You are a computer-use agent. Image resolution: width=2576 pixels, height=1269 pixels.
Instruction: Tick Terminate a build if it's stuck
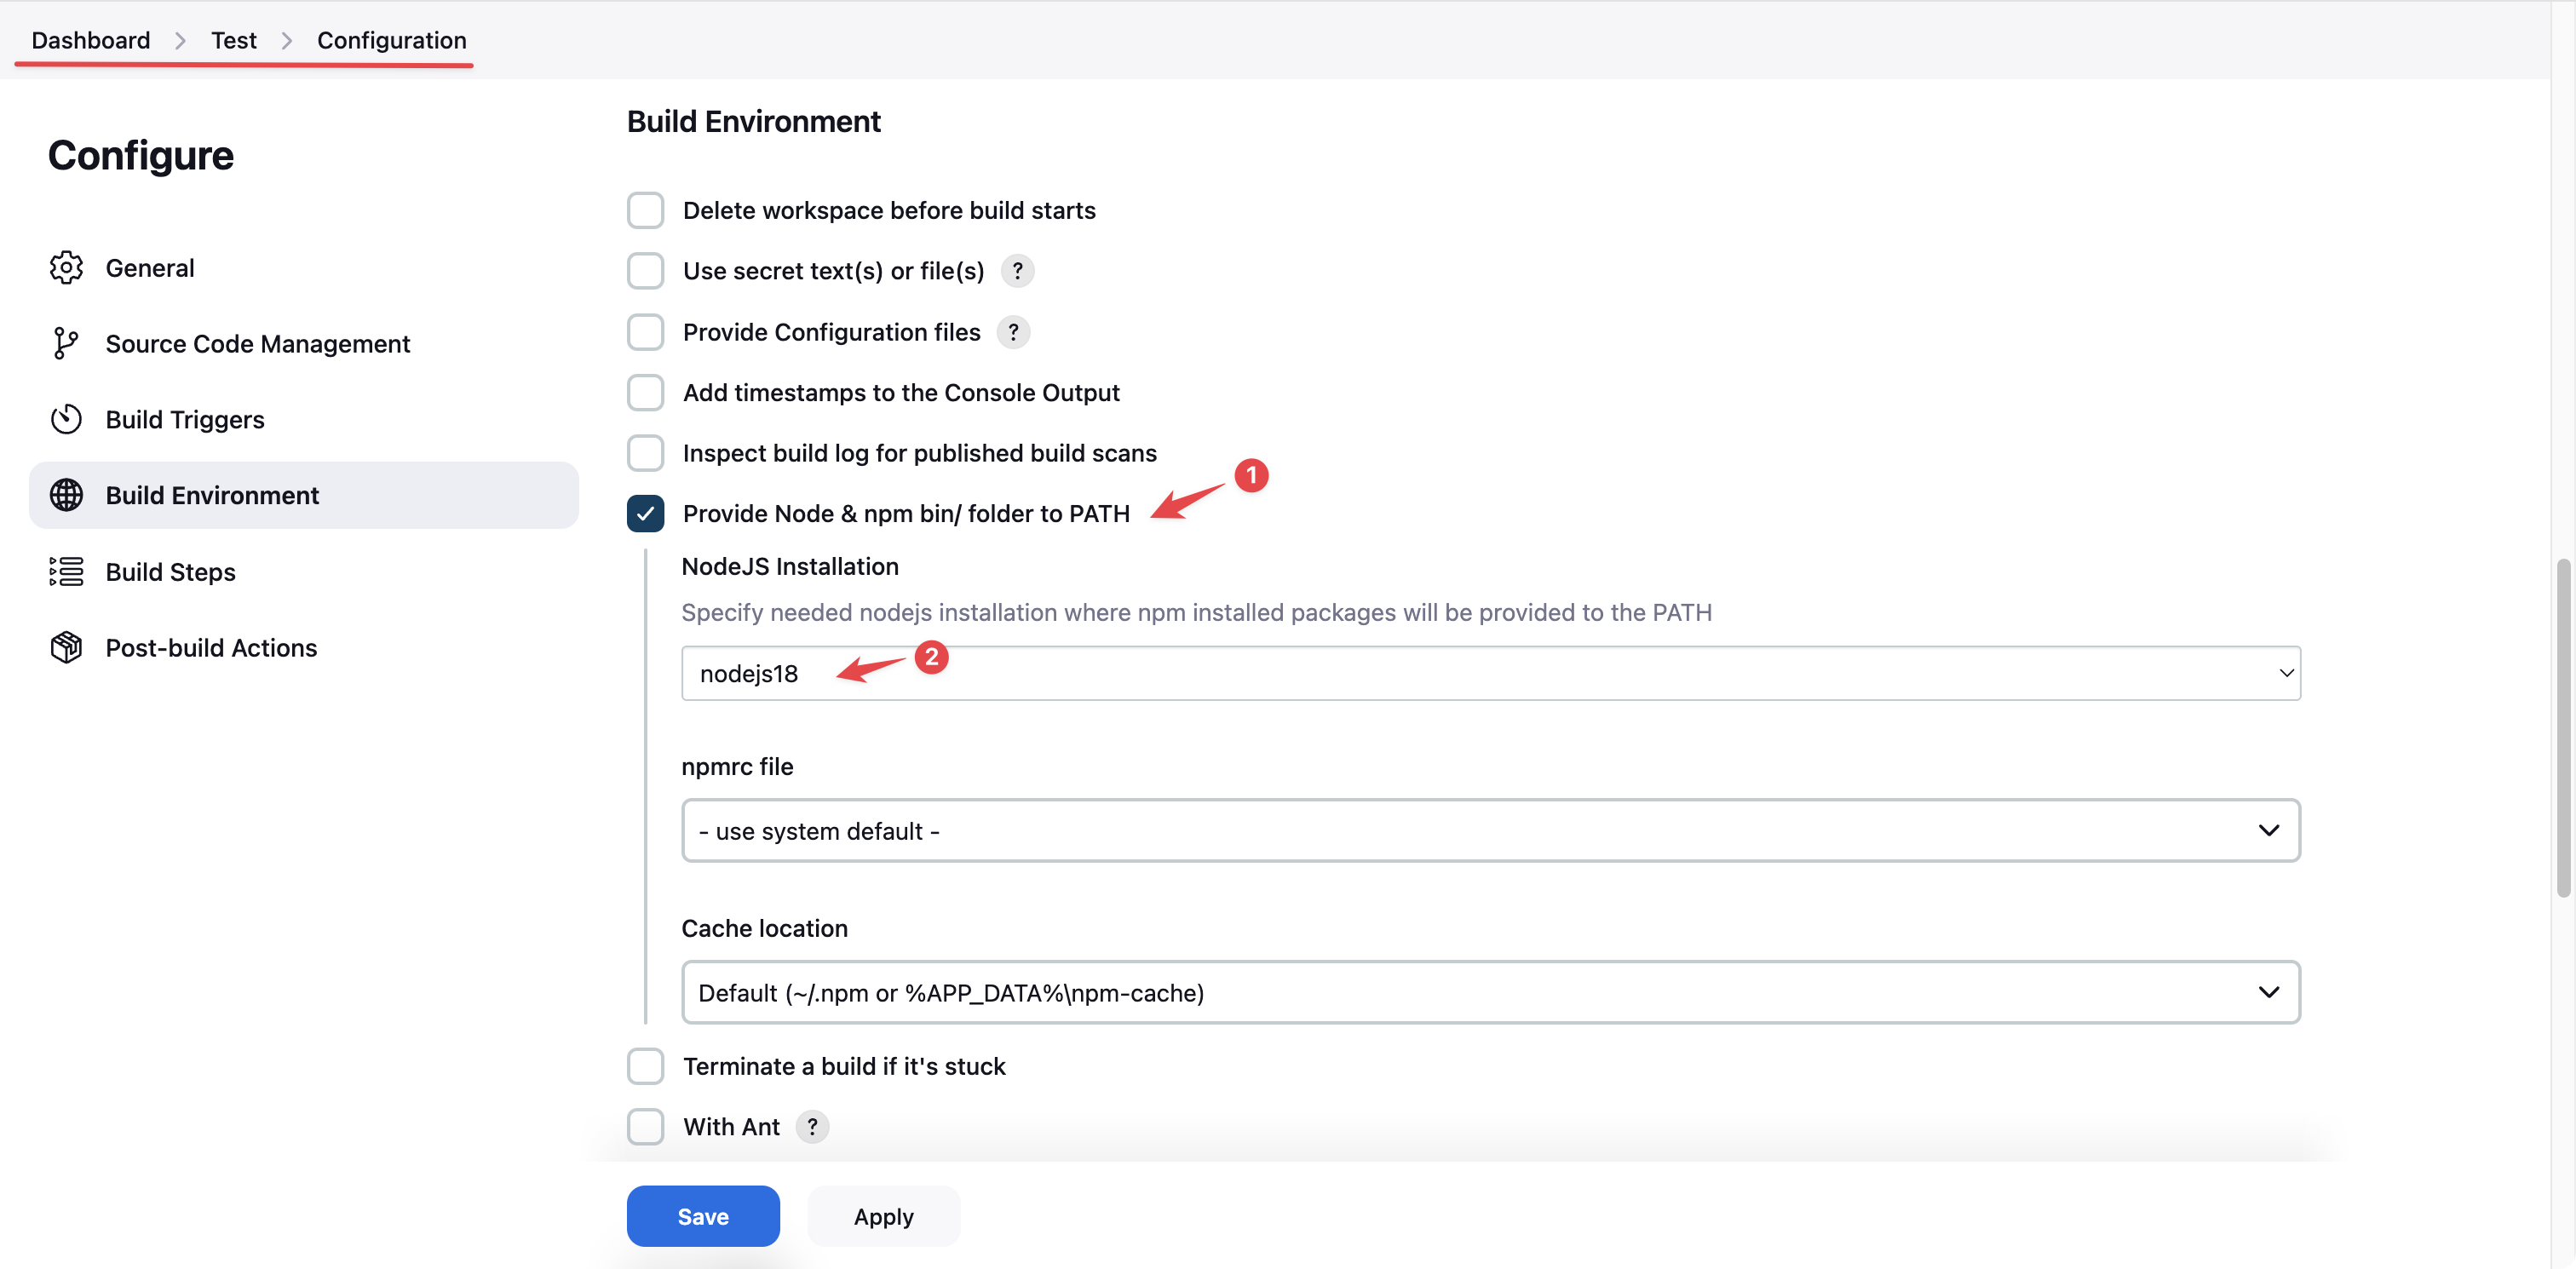pyautogui.click(x=645, y=1066)
